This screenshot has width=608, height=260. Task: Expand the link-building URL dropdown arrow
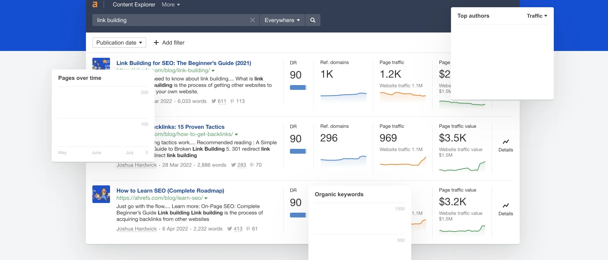pyautogui.click(x=213, y=71)
